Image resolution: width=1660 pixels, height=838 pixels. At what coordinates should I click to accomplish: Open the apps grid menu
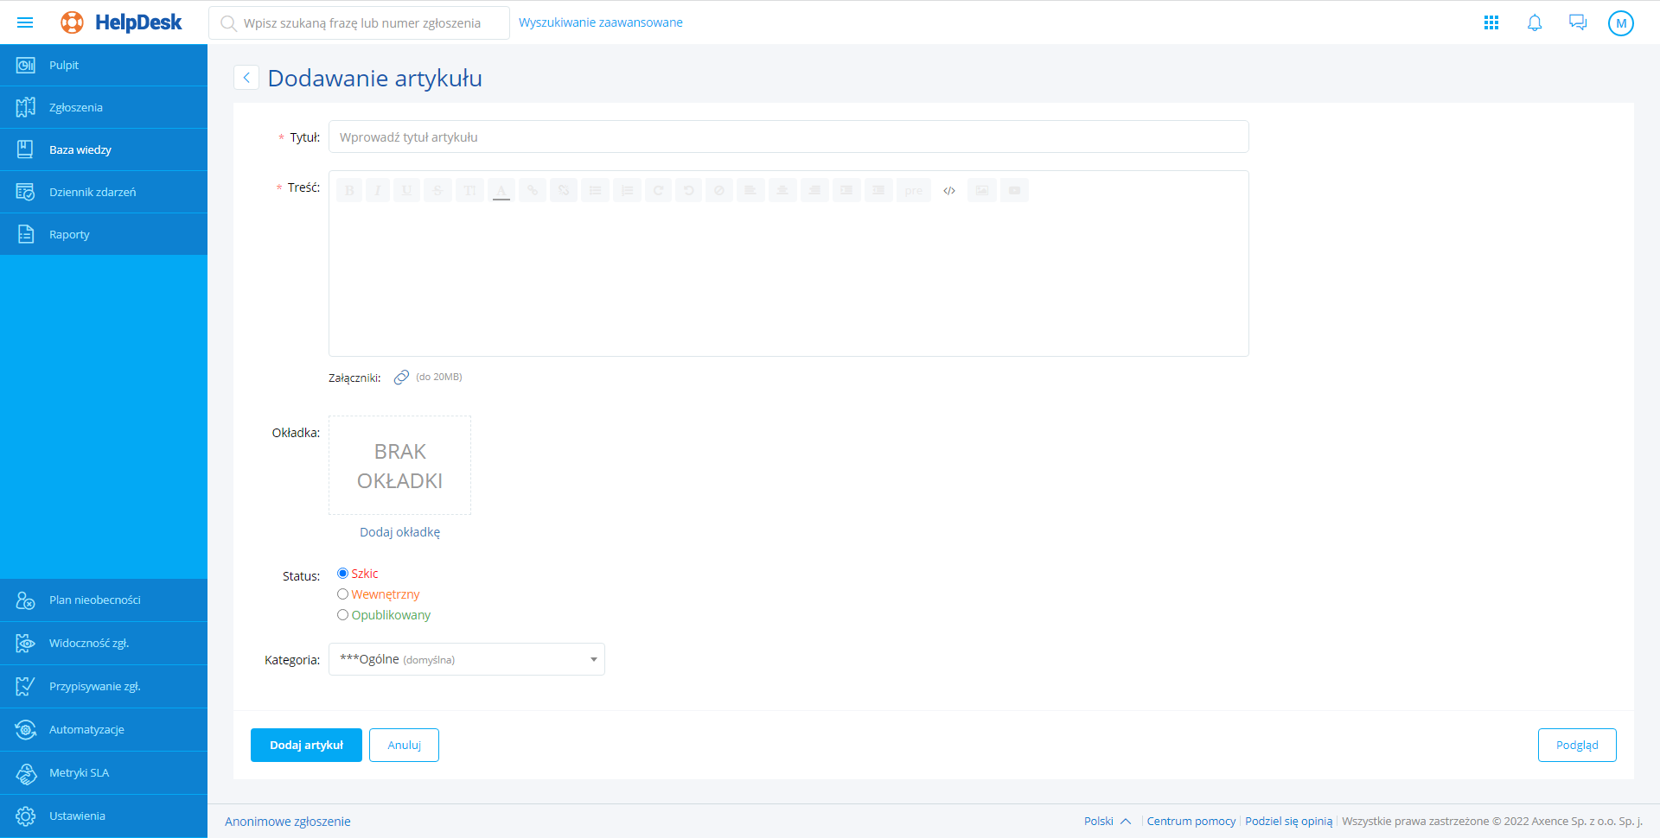pyautogui.click(x=1491, y=23)
